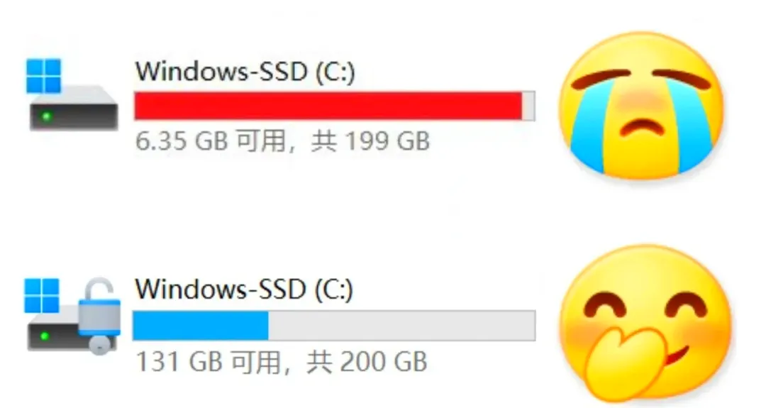Click the green LED on the top drive icon
The width and height of the screenshot is (766, 408).
[46, 116]
